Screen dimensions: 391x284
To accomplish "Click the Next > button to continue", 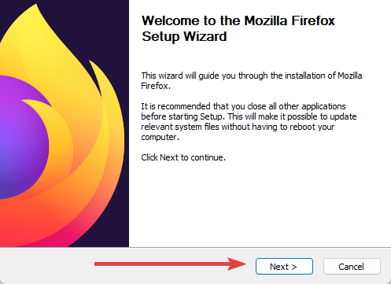I will [284, 267].
